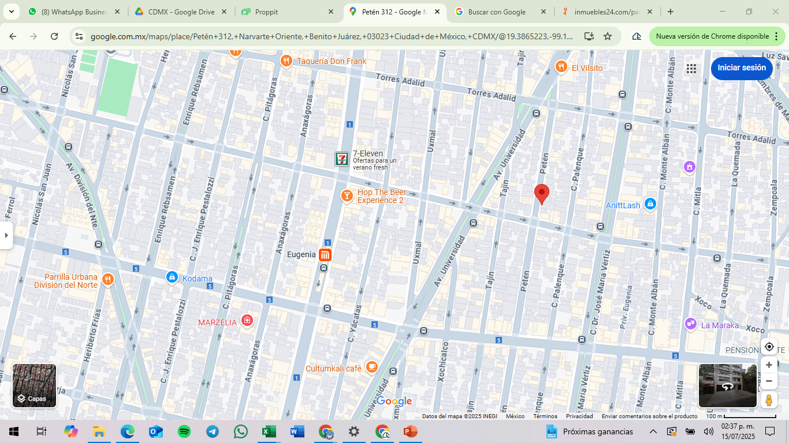This screenshot has width=789, height=443.
Task: Switch to the Proppit tab
Action: click(287, 12)
